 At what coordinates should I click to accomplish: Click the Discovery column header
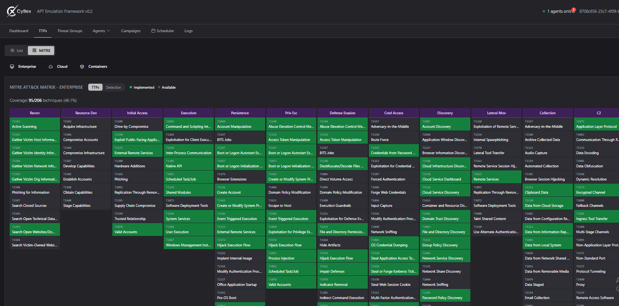(445, 112)
